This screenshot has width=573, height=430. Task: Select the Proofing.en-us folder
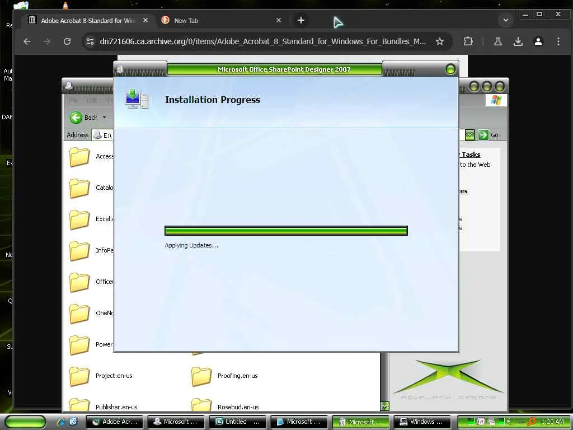[x=224, y=376]
